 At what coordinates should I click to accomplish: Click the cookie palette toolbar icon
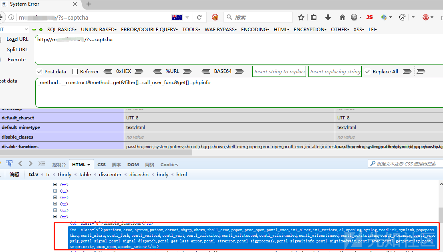tap(402, 17)
